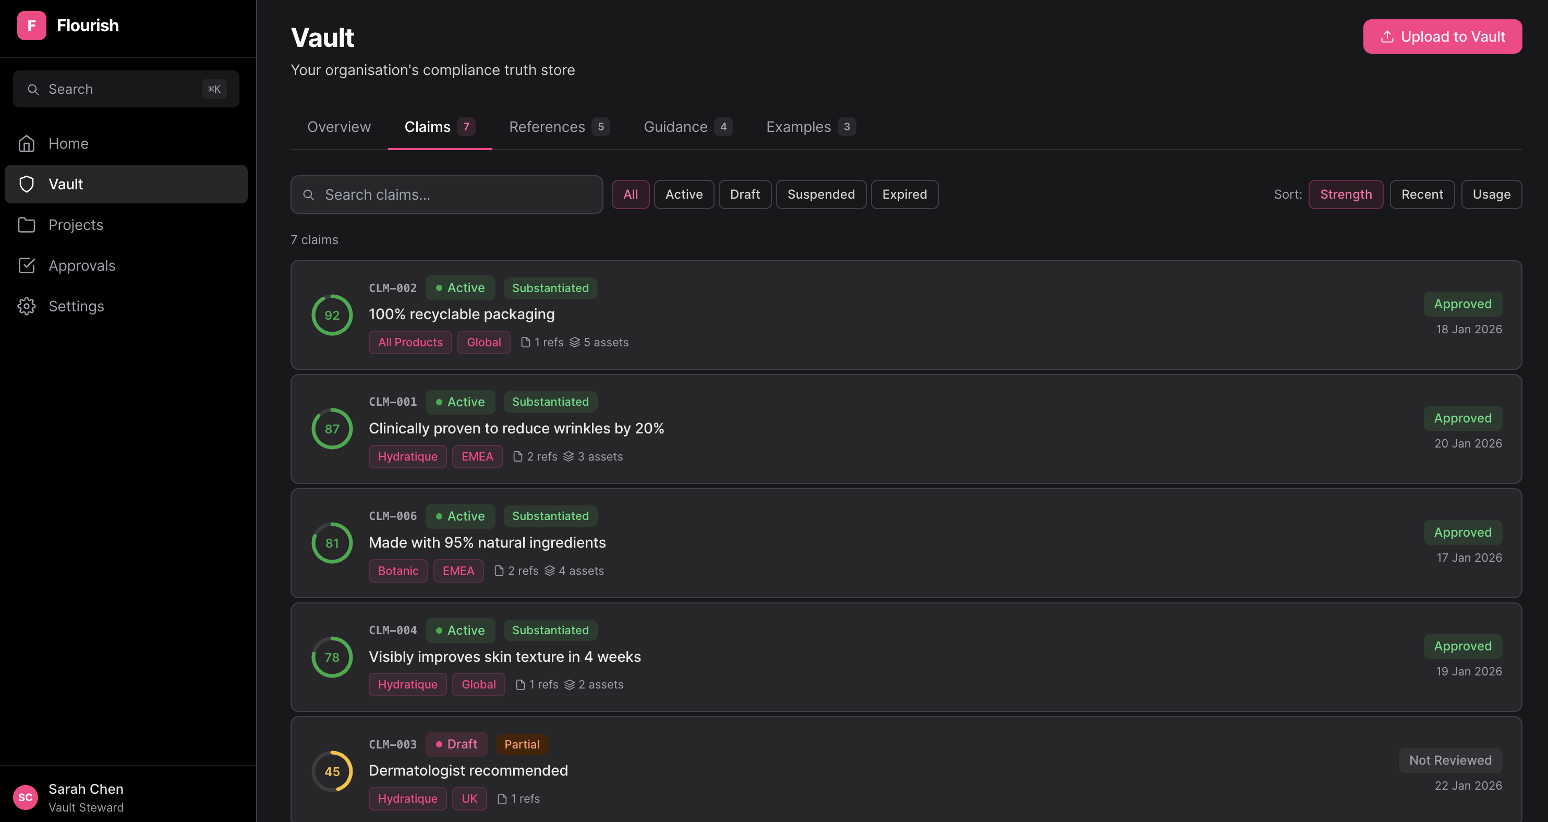This screenshot has height=822, width=1548.
Task: Enable the Draft claims filter
Action: pyautogui.click(x=745, y=194)
